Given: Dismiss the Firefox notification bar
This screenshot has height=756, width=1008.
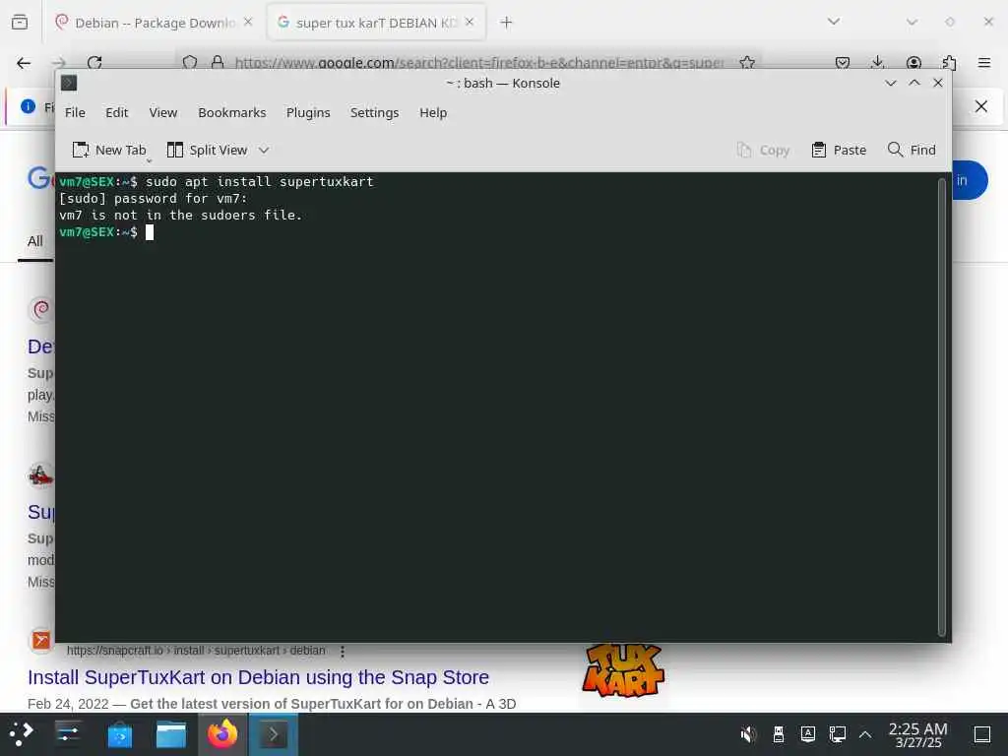Looking at the screenshot, I should click(981, 106).
